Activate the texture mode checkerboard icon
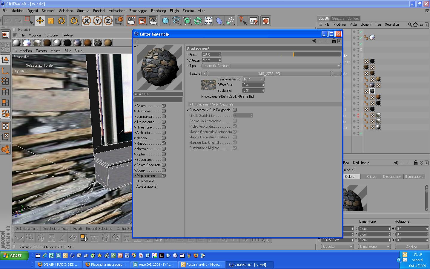The image size is (430, 269). pos(5,126)
